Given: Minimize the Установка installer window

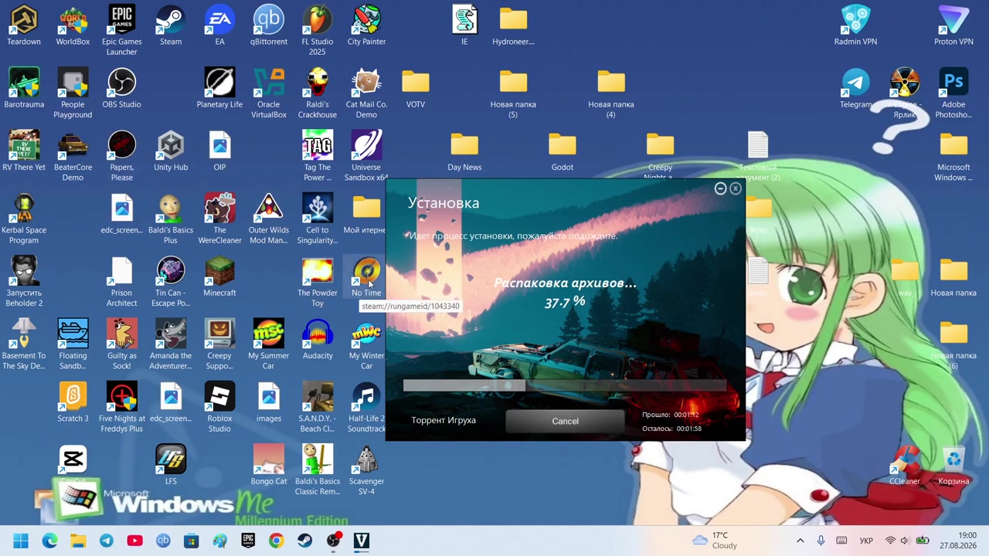Looking at the screenshot, I should [720, 188].
